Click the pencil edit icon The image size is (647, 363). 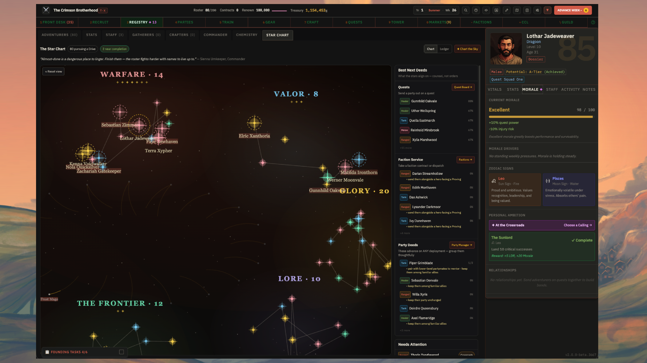point(506,10)
